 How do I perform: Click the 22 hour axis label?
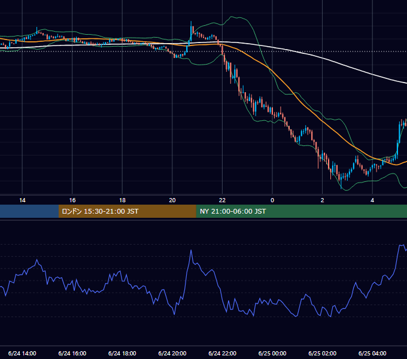[222, 200]
